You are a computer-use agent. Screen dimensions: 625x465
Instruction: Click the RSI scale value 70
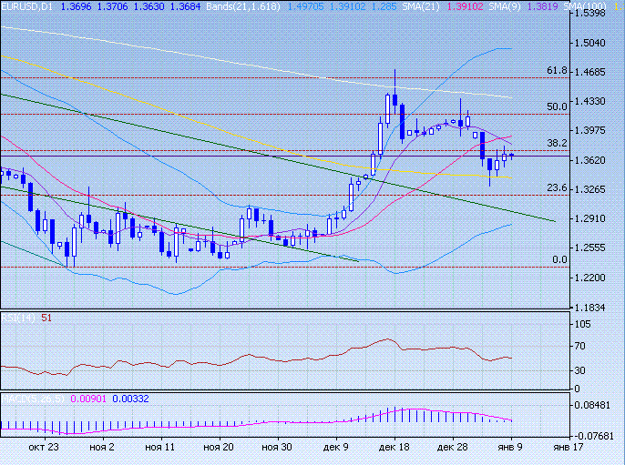pos(579,347)
